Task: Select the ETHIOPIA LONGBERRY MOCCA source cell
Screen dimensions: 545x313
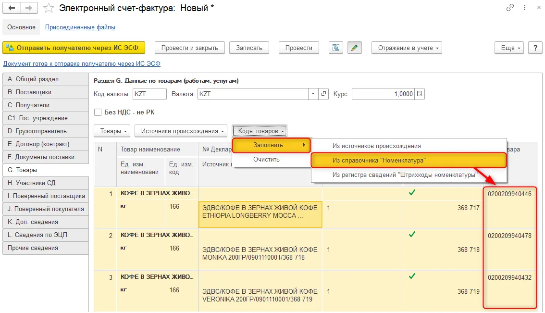Action: (260, 214)
